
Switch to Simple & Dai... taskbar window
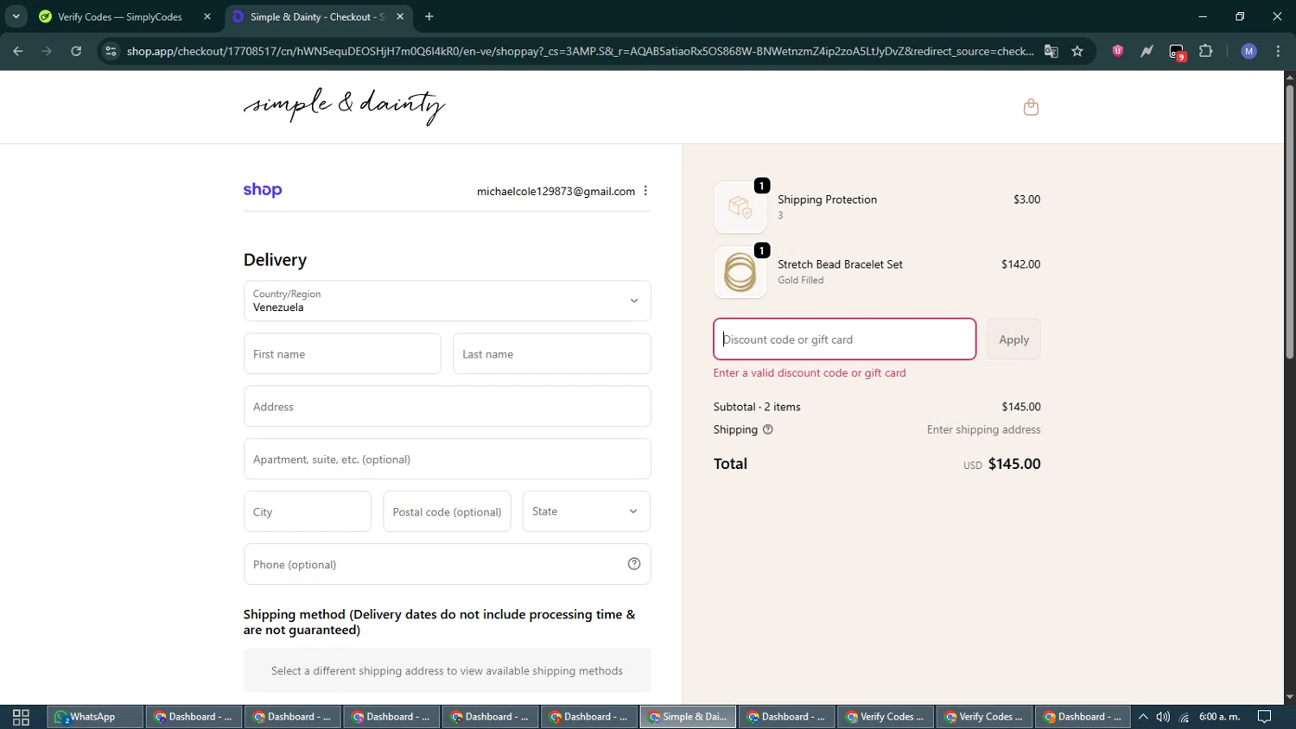688,717
